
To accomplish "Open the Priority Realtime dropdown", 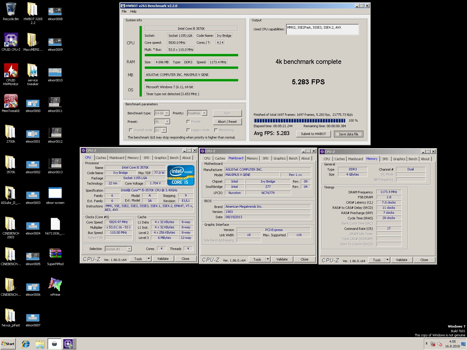I will [197, 113].
